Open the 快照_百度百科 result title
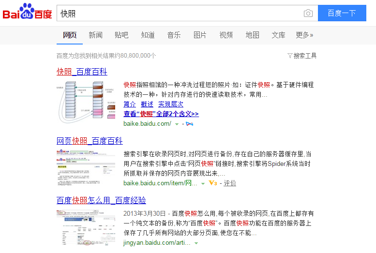 coord(82,72)
